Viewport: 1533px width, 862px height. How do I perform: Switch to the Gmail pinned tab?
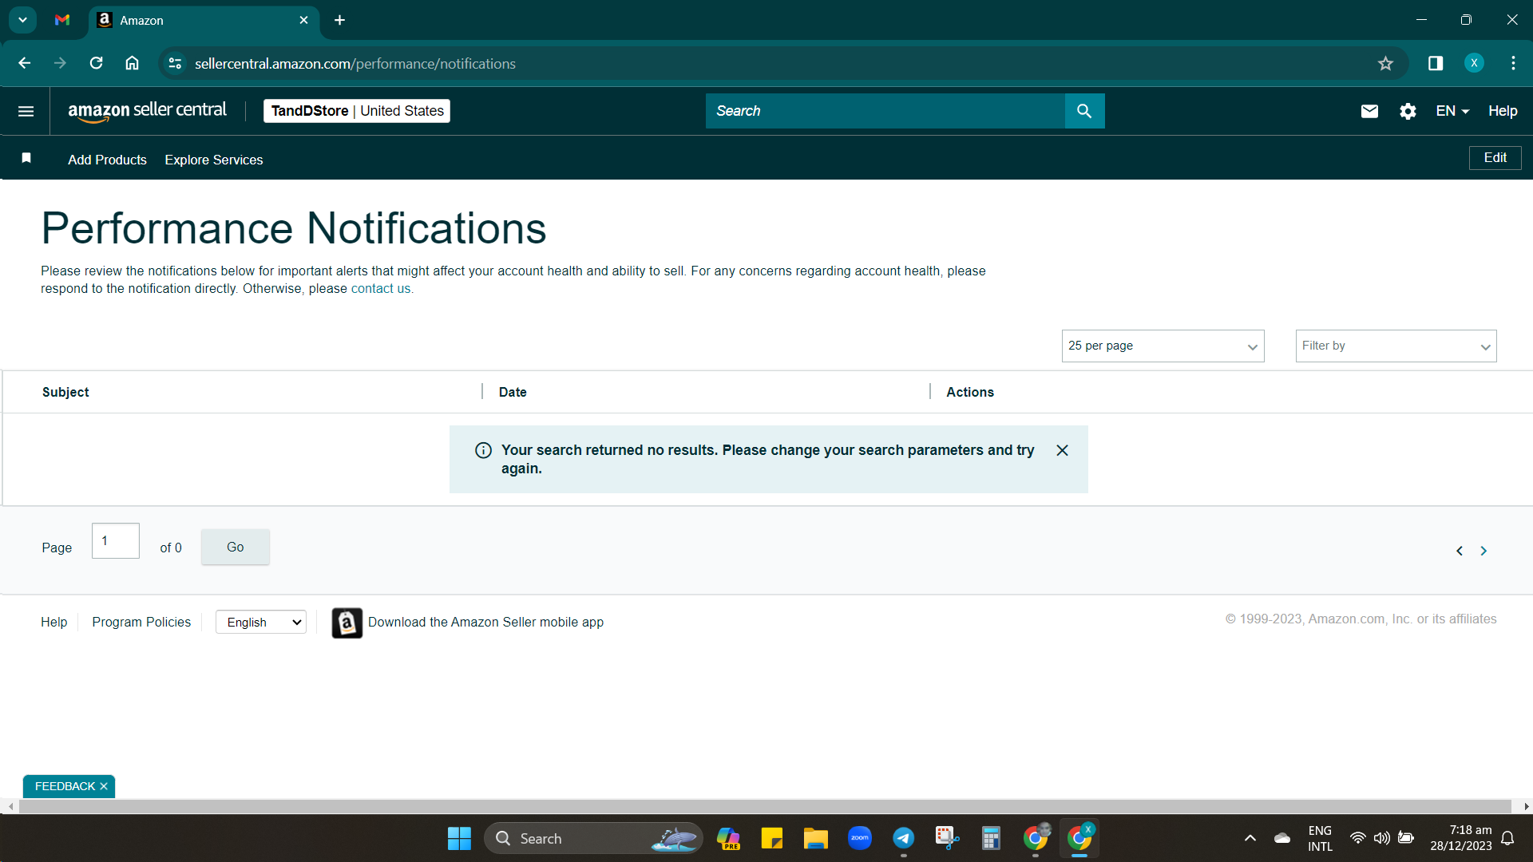(62, 20)
